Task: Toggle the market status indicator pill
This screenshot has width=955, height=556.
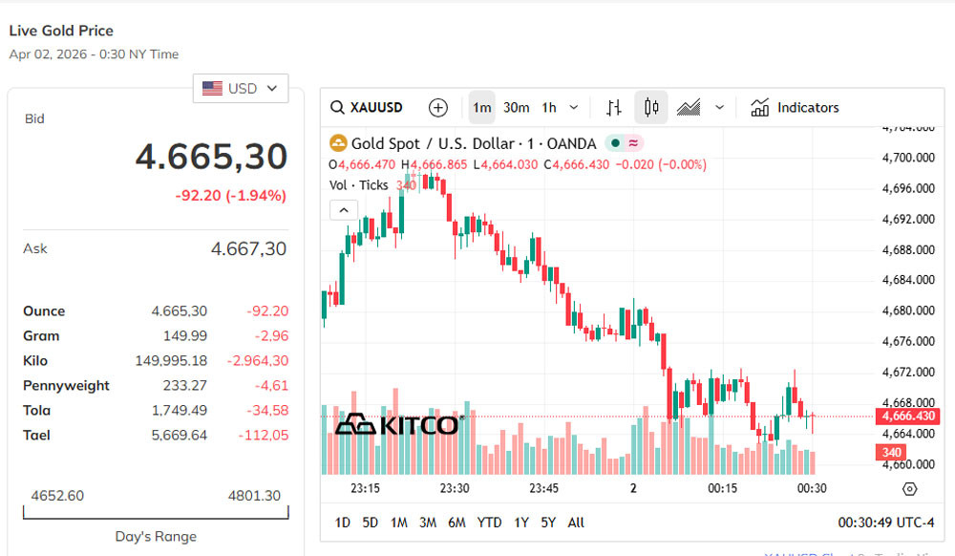Action: coord(625,143)
